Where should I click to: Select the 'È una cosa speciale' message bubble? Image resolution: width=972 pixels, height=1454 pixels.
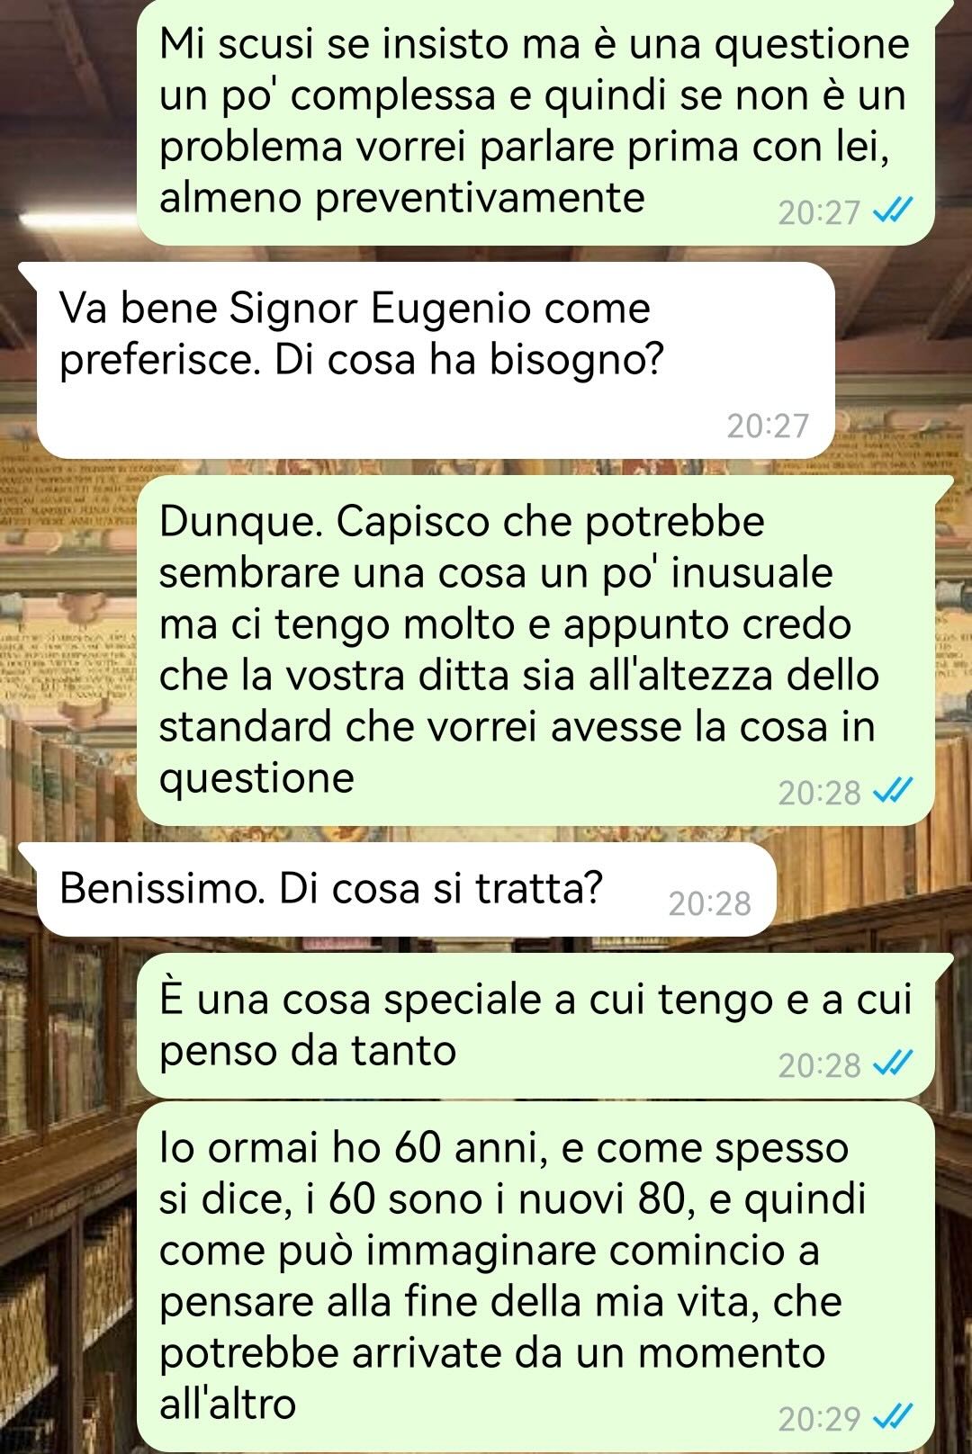point(535,1026)
